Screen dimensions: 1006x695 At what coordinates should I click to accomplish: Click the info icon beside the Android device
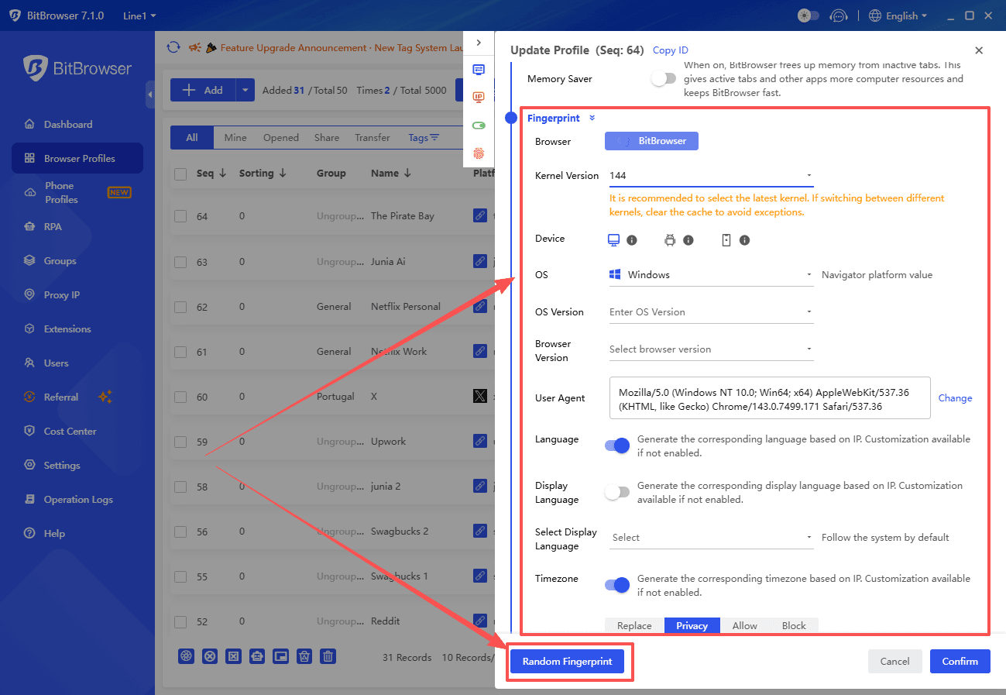click(688, 240)
